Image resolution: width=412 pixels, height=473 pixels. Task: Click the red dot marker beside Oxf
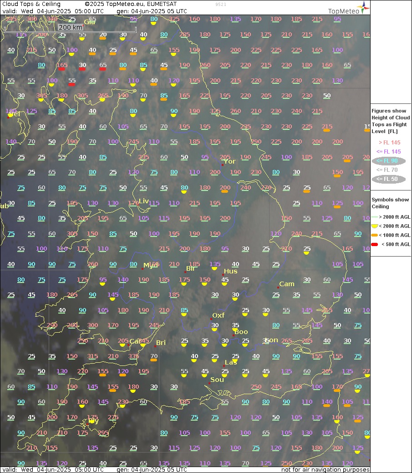(x=211, y=319)
